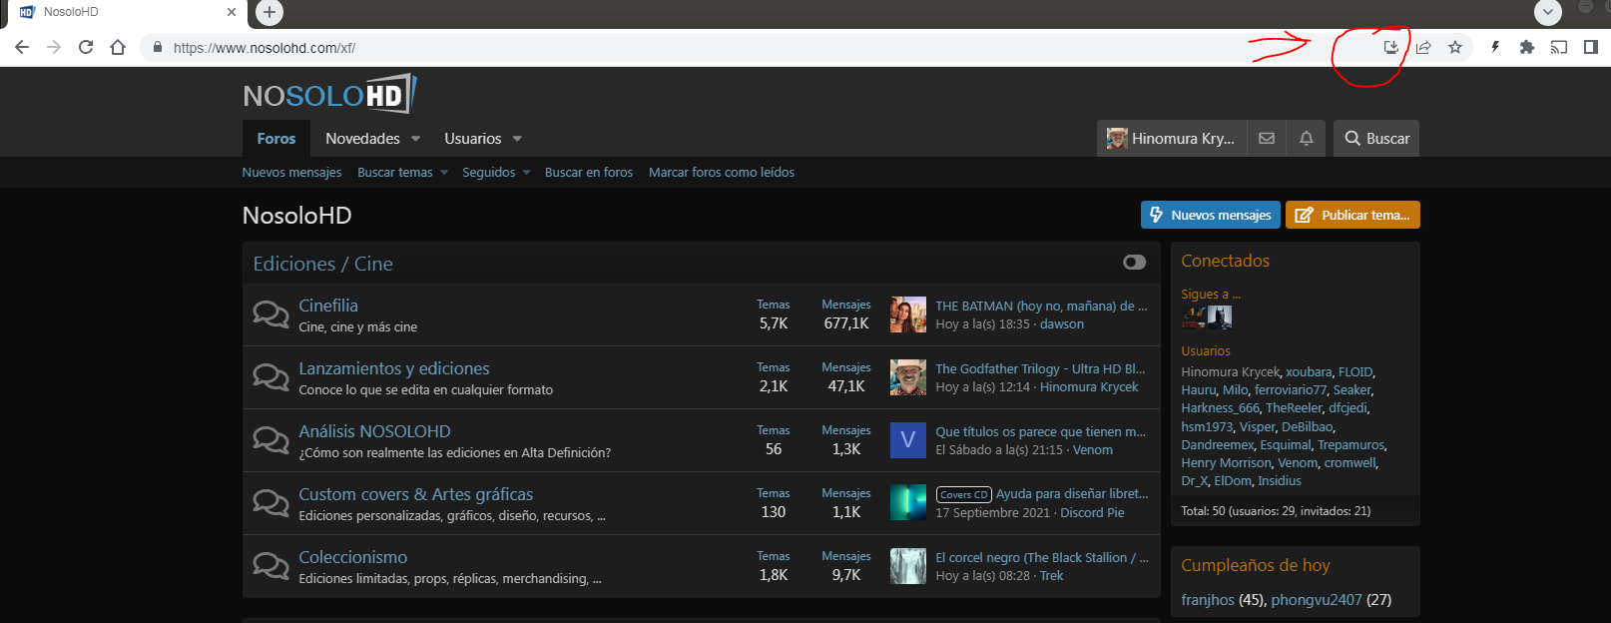Click the NosoloHD logo
Screen dimensions: 1611x623
coord(329,94)
